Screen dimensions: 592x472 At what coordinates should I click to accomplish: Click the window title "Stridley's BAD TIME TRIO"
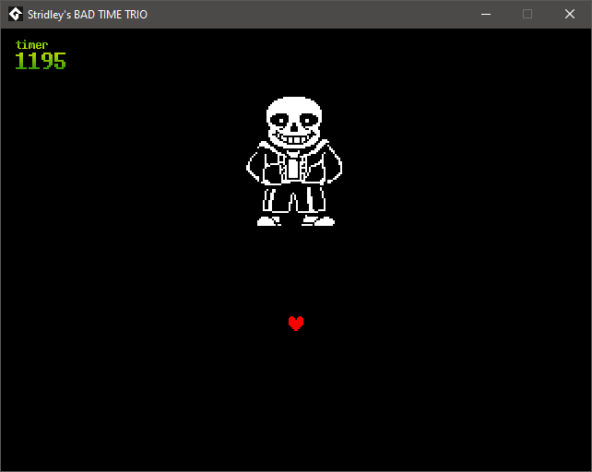tap(88, 15)
